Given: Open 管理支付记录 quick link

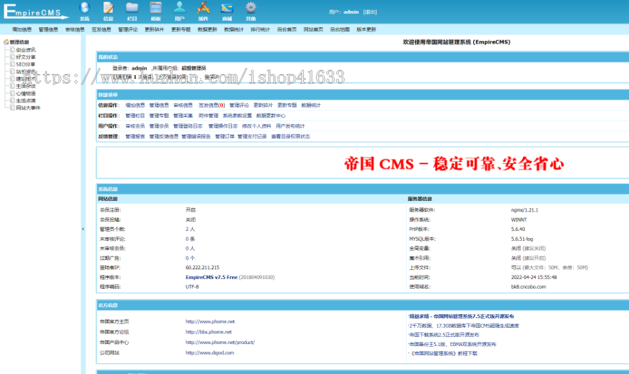Looking at the screenshot, I should [252, 137].
